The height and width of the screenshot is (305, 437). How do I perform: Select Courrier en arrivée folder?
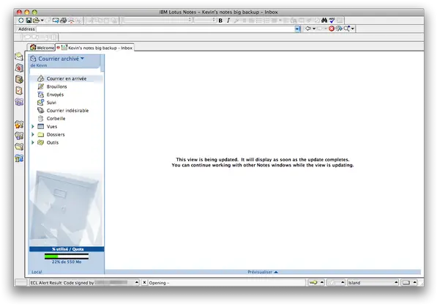(x=67, y=78)
